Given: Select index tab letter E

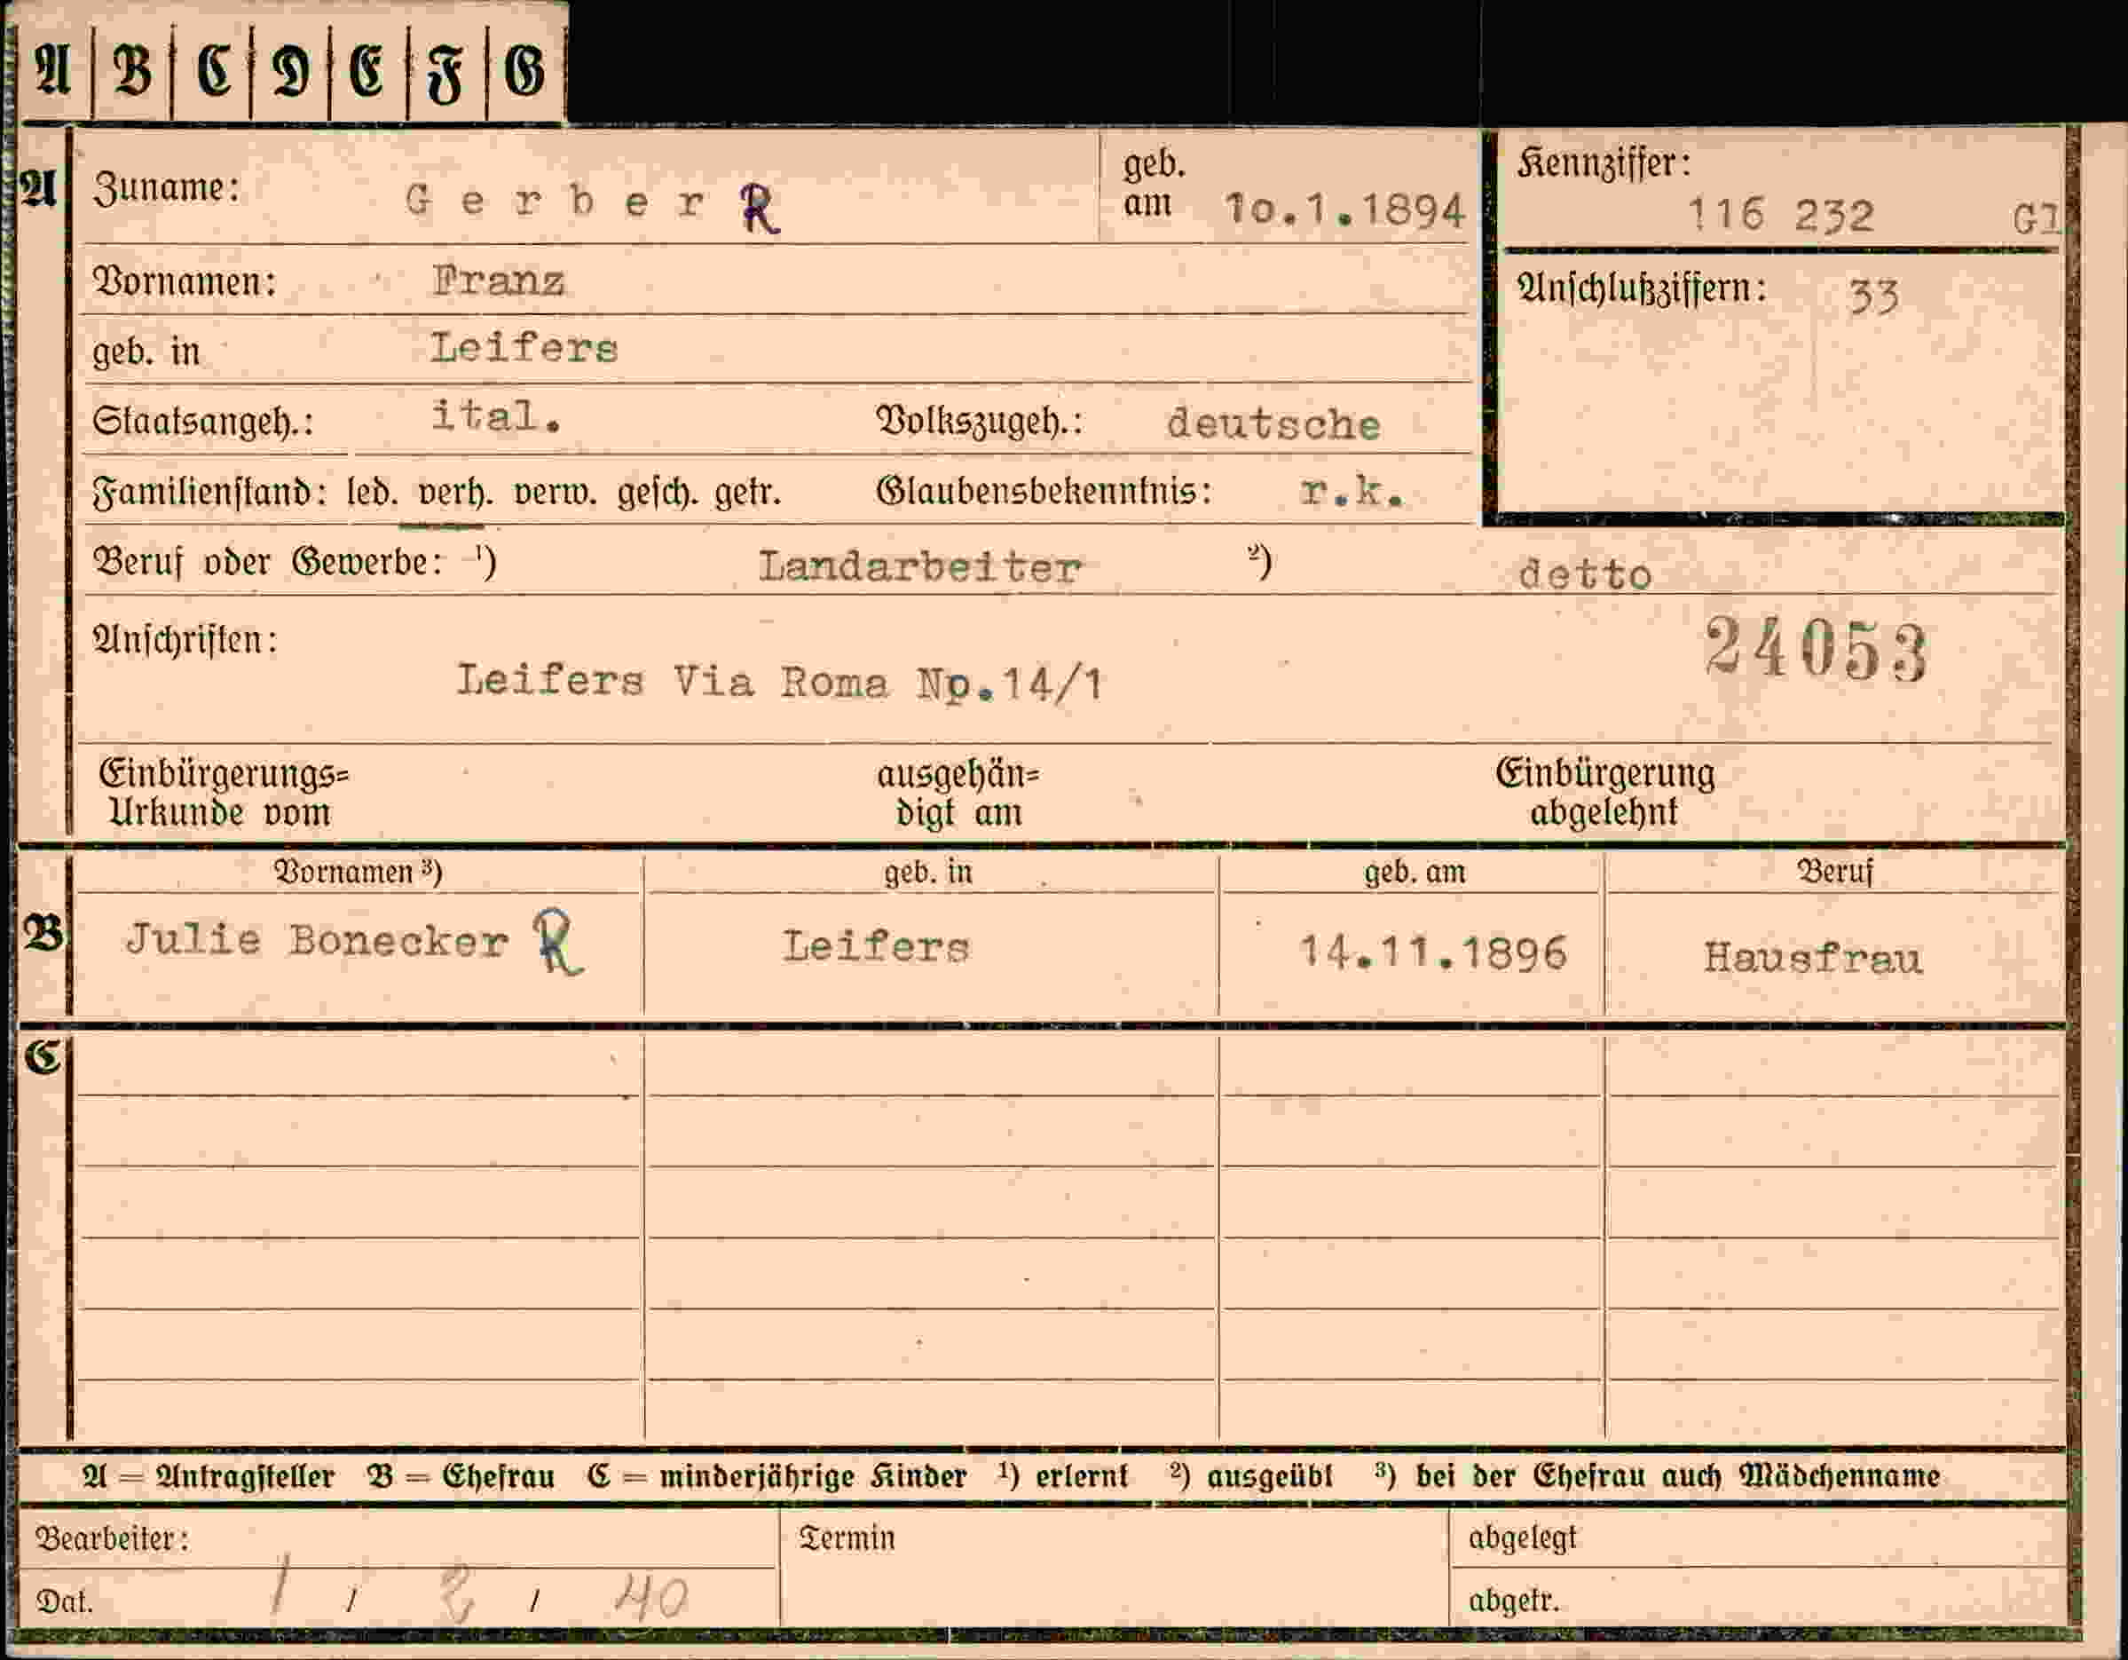Looking at the screenshot, I should click(367, 72).
